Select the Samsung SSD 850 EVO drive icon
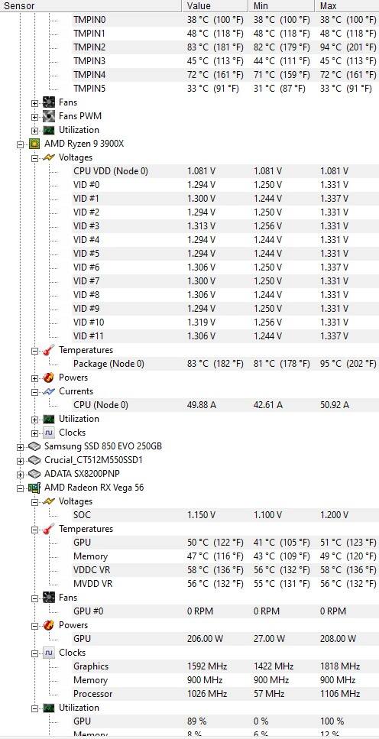This screenshot has height=739, width=379. point(34,446)
